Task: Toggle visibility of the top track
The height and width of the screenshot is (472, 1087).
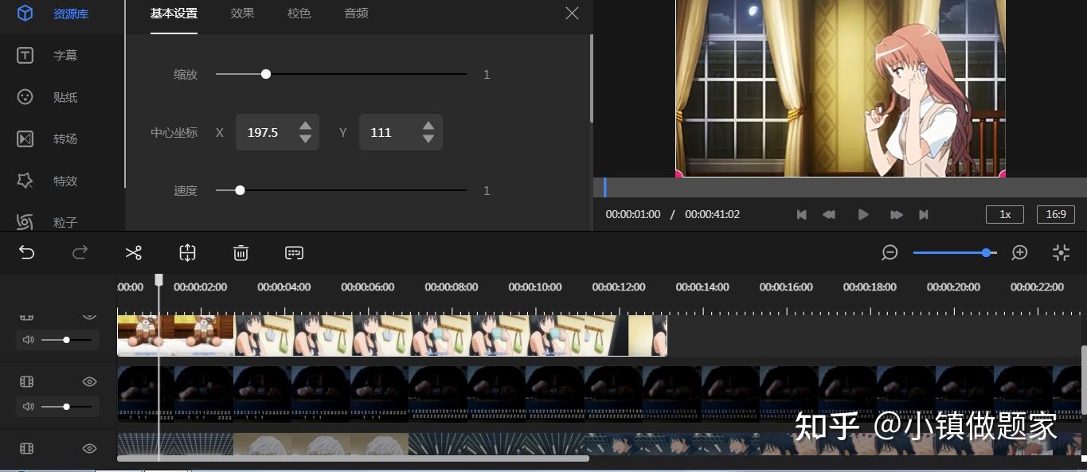Action: coord(89,317)
